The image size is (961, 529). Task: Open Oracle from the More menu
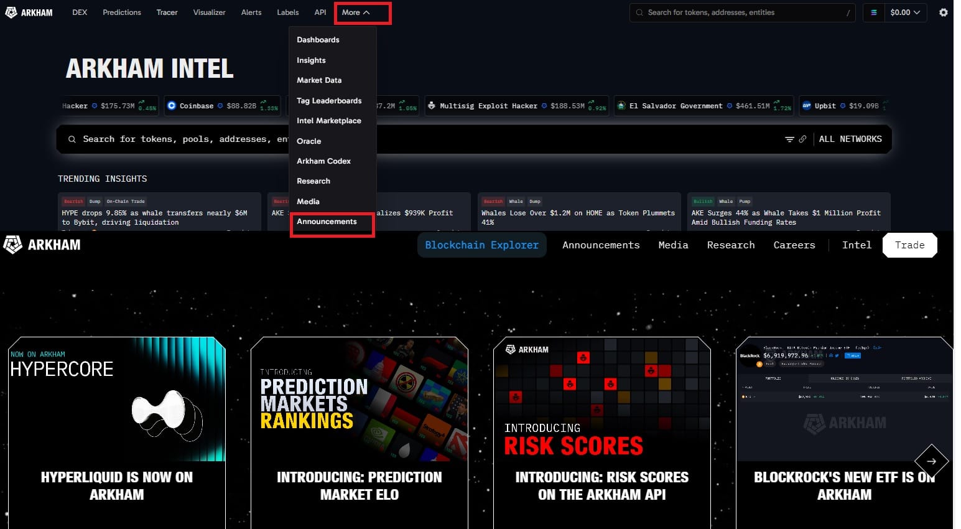(309, 141)
